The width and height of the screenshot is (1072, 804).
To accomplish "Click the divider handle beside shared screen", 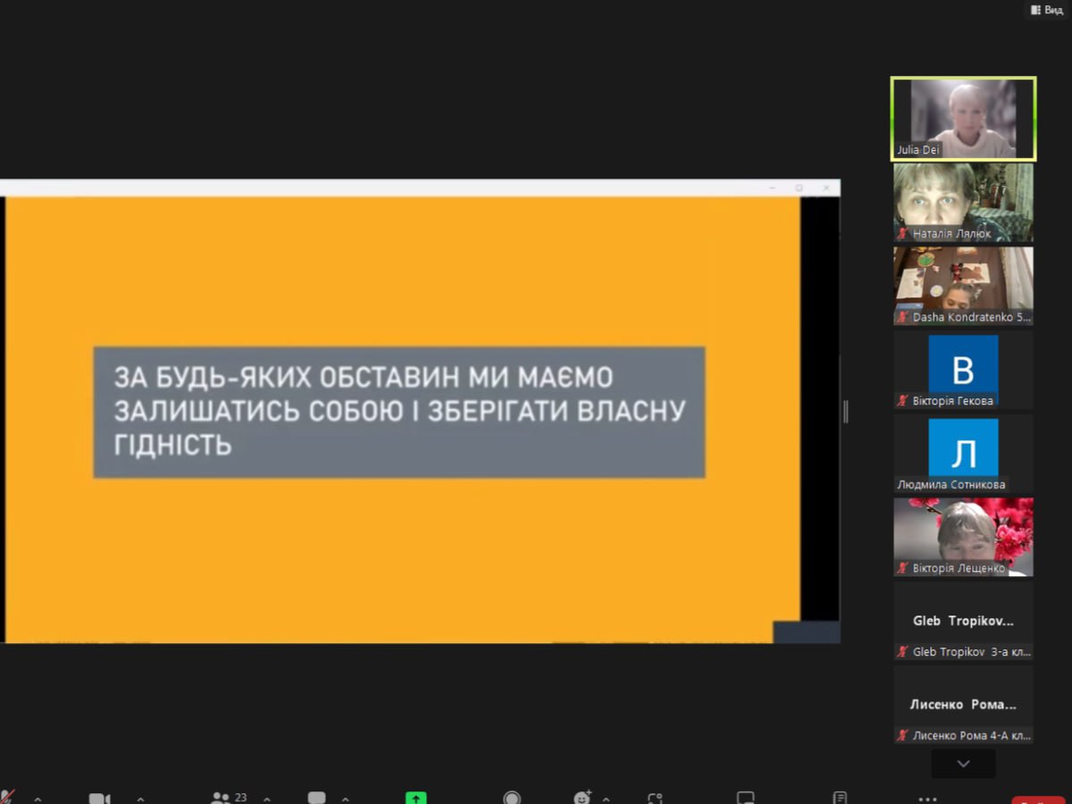I will point(845,411).
